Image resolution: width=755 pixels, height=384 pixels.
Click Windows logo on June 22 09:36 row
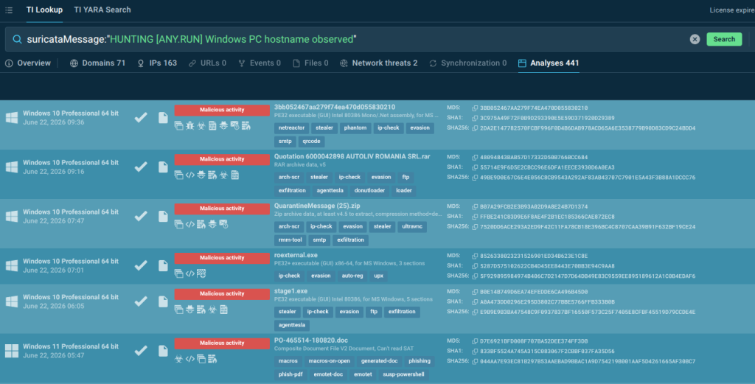12,117
